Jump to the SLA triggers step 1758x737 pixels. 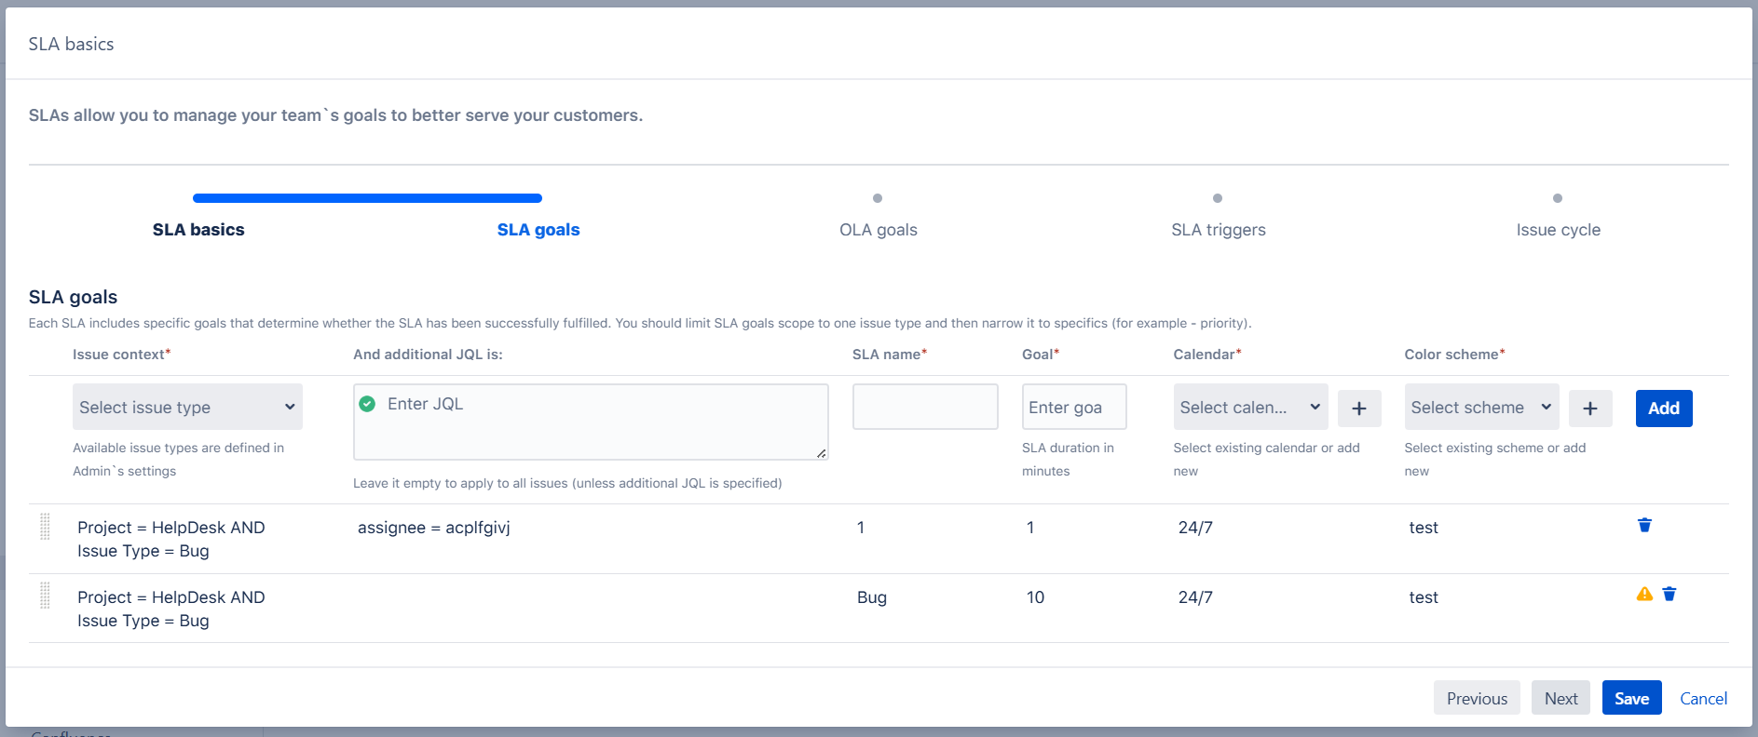point(1218,230)
